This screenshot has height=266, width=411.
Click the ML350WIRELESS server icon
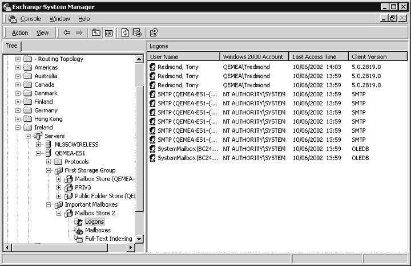pyautogui.click(x=48, y=145)
